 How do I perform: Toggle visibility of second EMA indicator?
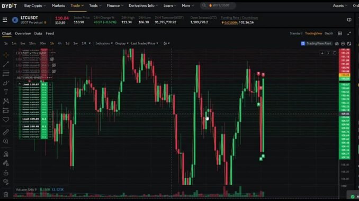pyautogui.click(x=54, y=65)
